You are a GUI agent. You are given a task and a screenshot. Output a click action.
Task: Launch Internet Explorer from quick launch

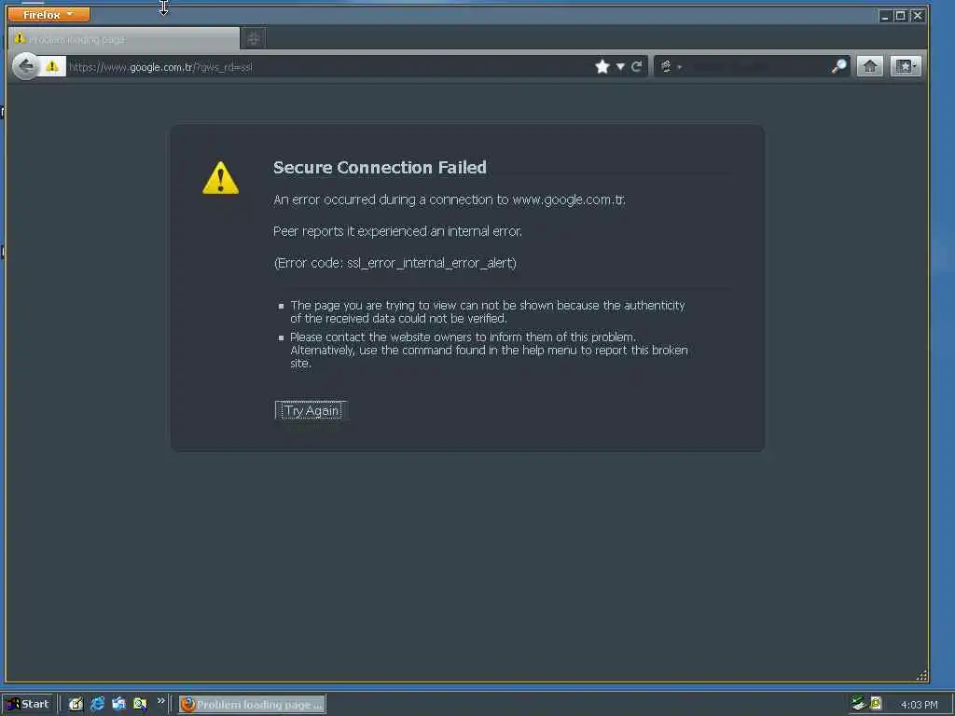pyautogui.click(x=97, y=705)
